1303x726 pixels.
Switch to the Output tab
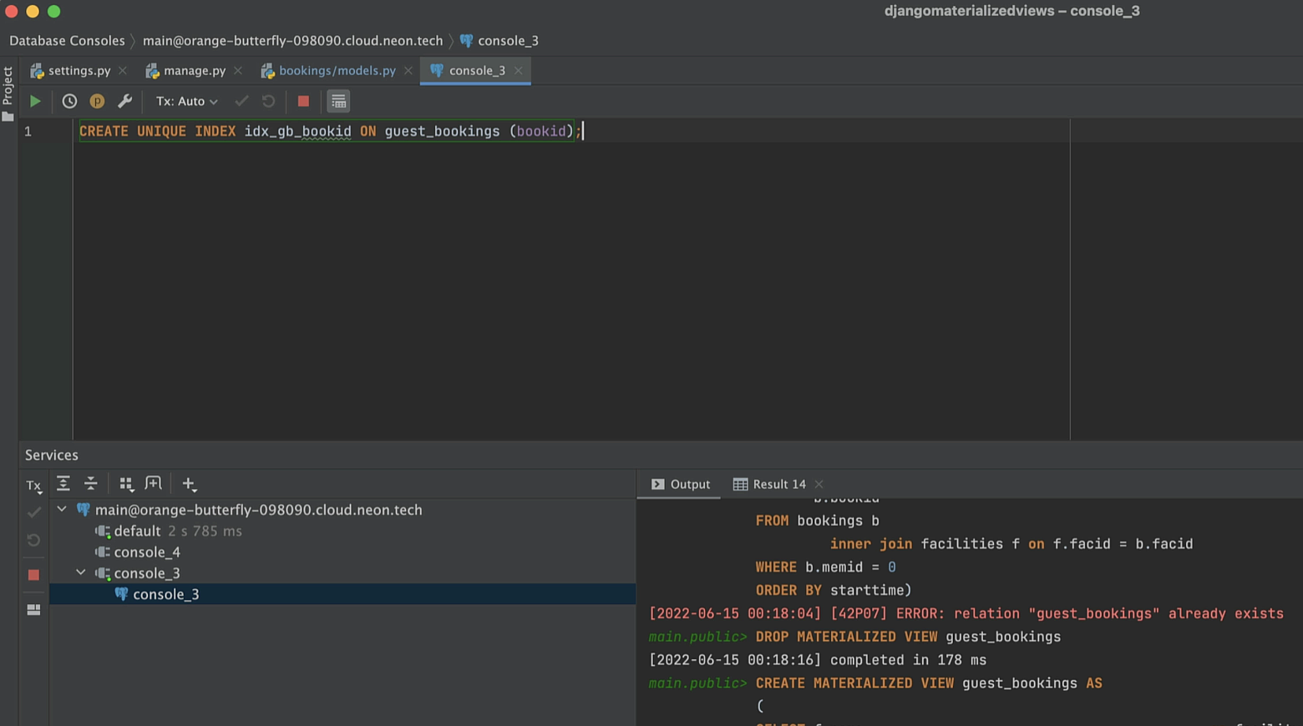coord(680,484)
